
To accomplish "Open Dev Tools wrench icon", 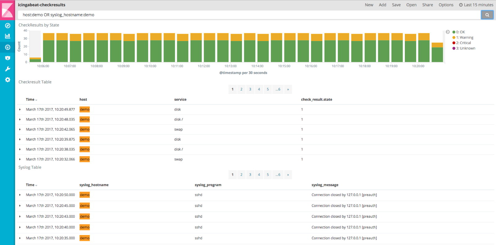I will tap(7, 69).
